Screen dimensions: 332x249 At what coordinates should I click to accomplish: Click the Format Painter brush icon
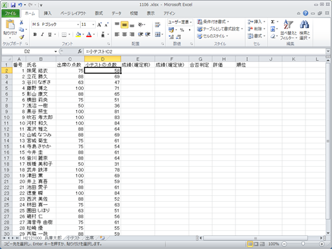[x=21, y=37]
